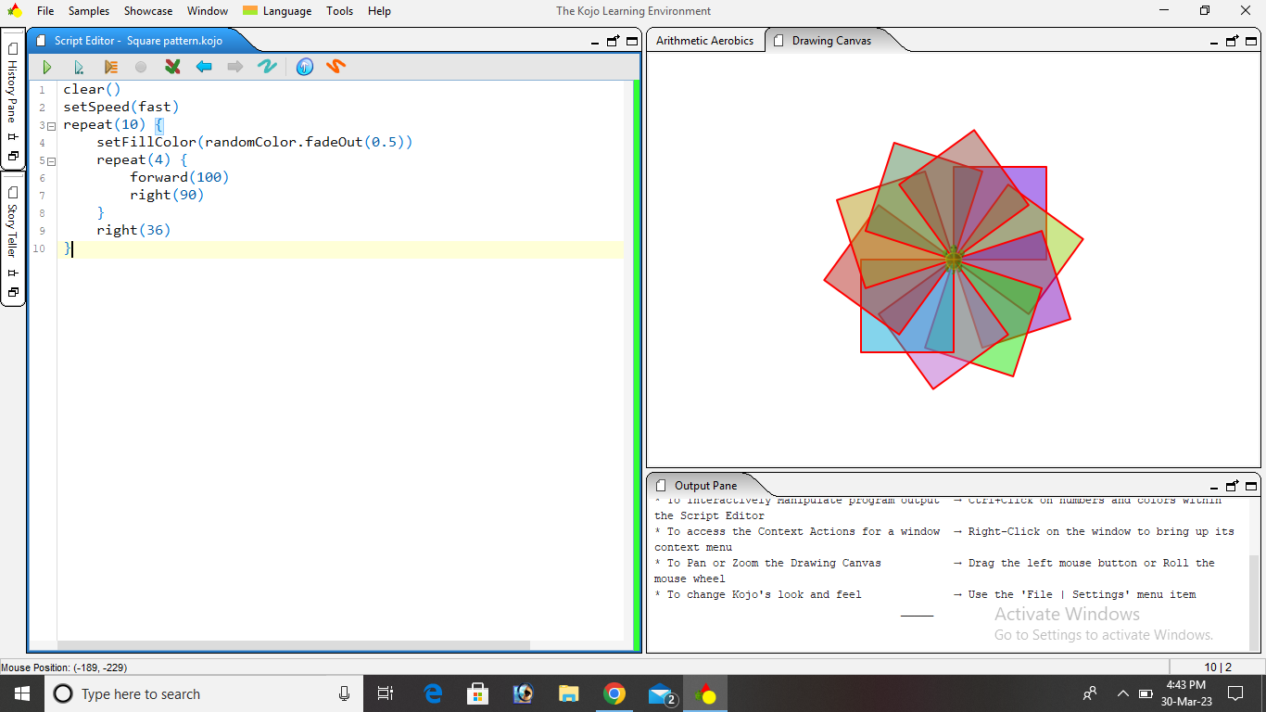Click the right(36) code line
Image resolution: width=1266 pixels, height=712 pixels.
133,230
